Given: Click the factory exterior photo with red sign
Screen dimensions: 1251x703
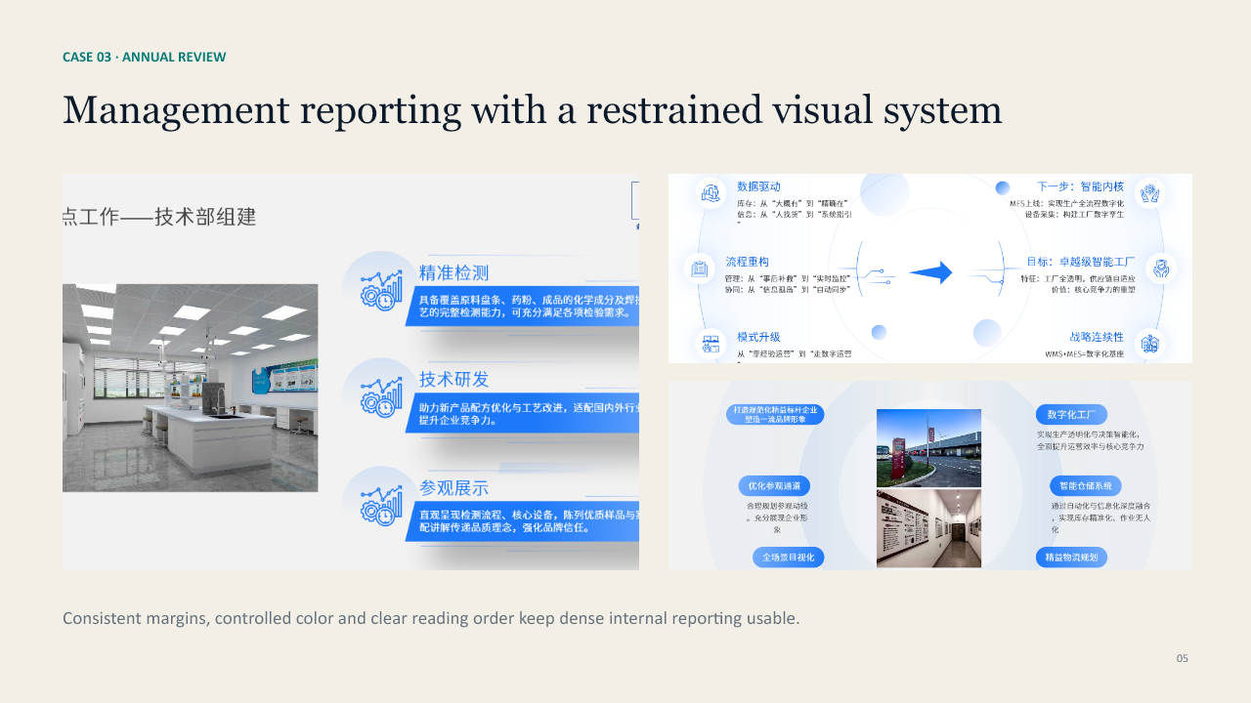Looking at the screenshot, I should click(x=928, y=448).
